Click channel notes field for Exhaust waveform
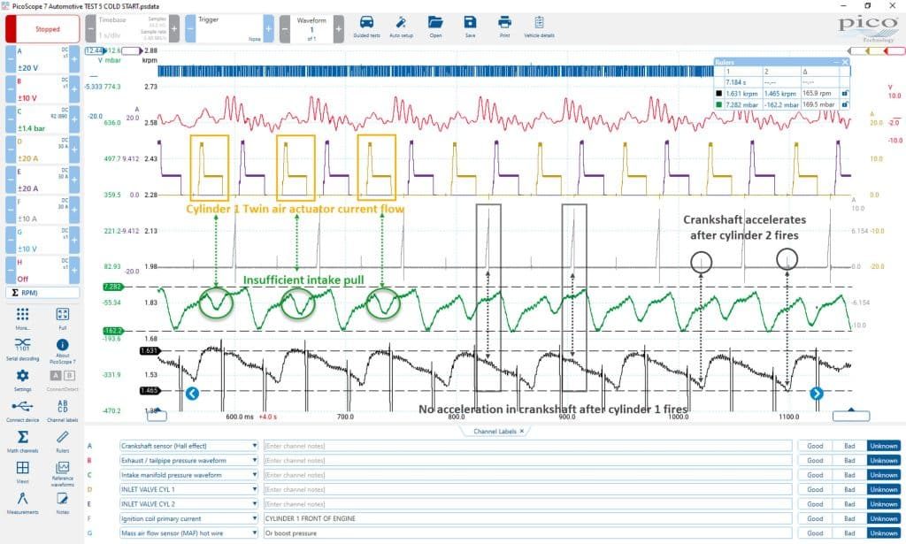This screenshot has width=906, height=544. click(x=527, y=460)
